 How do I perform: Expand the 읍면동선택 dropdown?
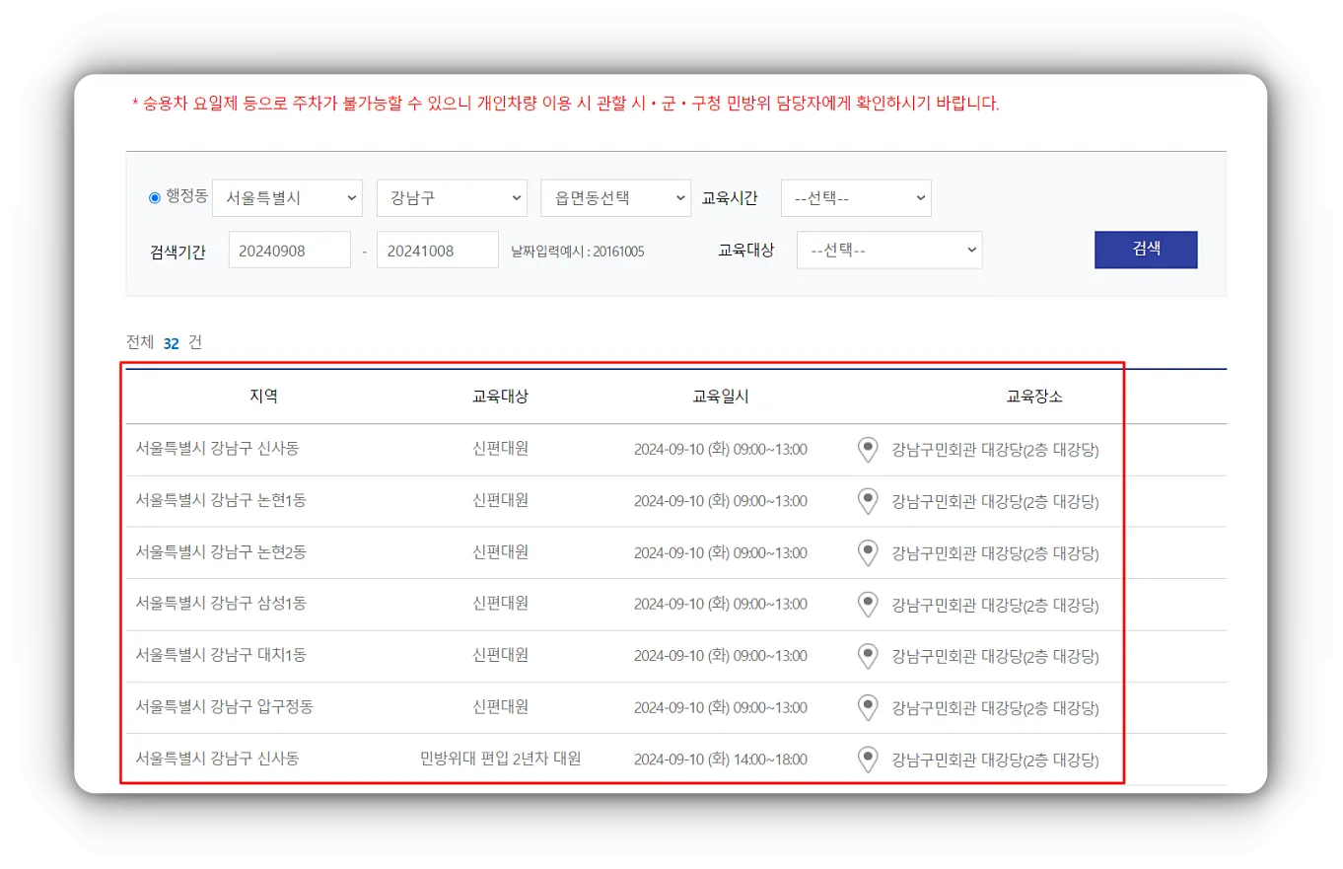[x=614, y=197]
